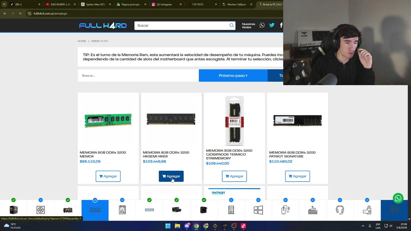Add the Hiksemi Hiker memory with Agregar
The width and height of the screenshot is (411, 231).
(171, 176)
